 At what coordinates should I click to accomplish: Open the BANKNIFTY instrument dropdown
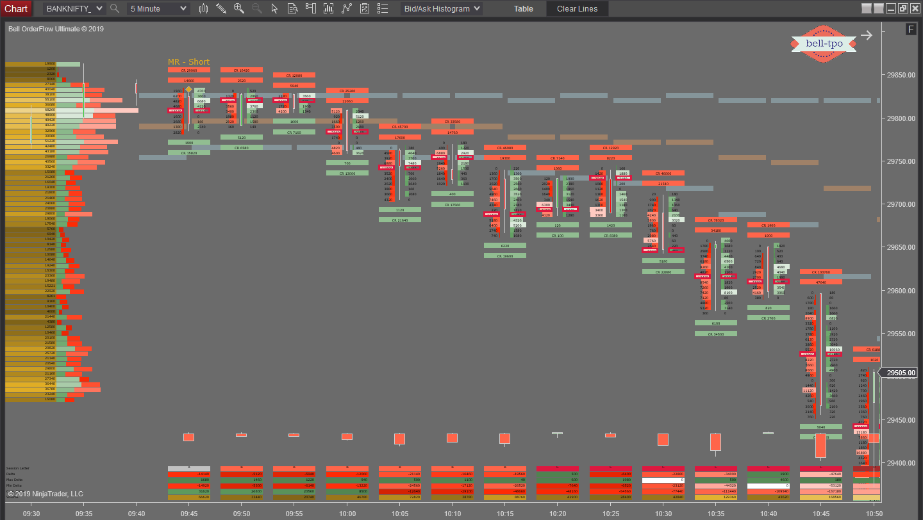point(73,9)
